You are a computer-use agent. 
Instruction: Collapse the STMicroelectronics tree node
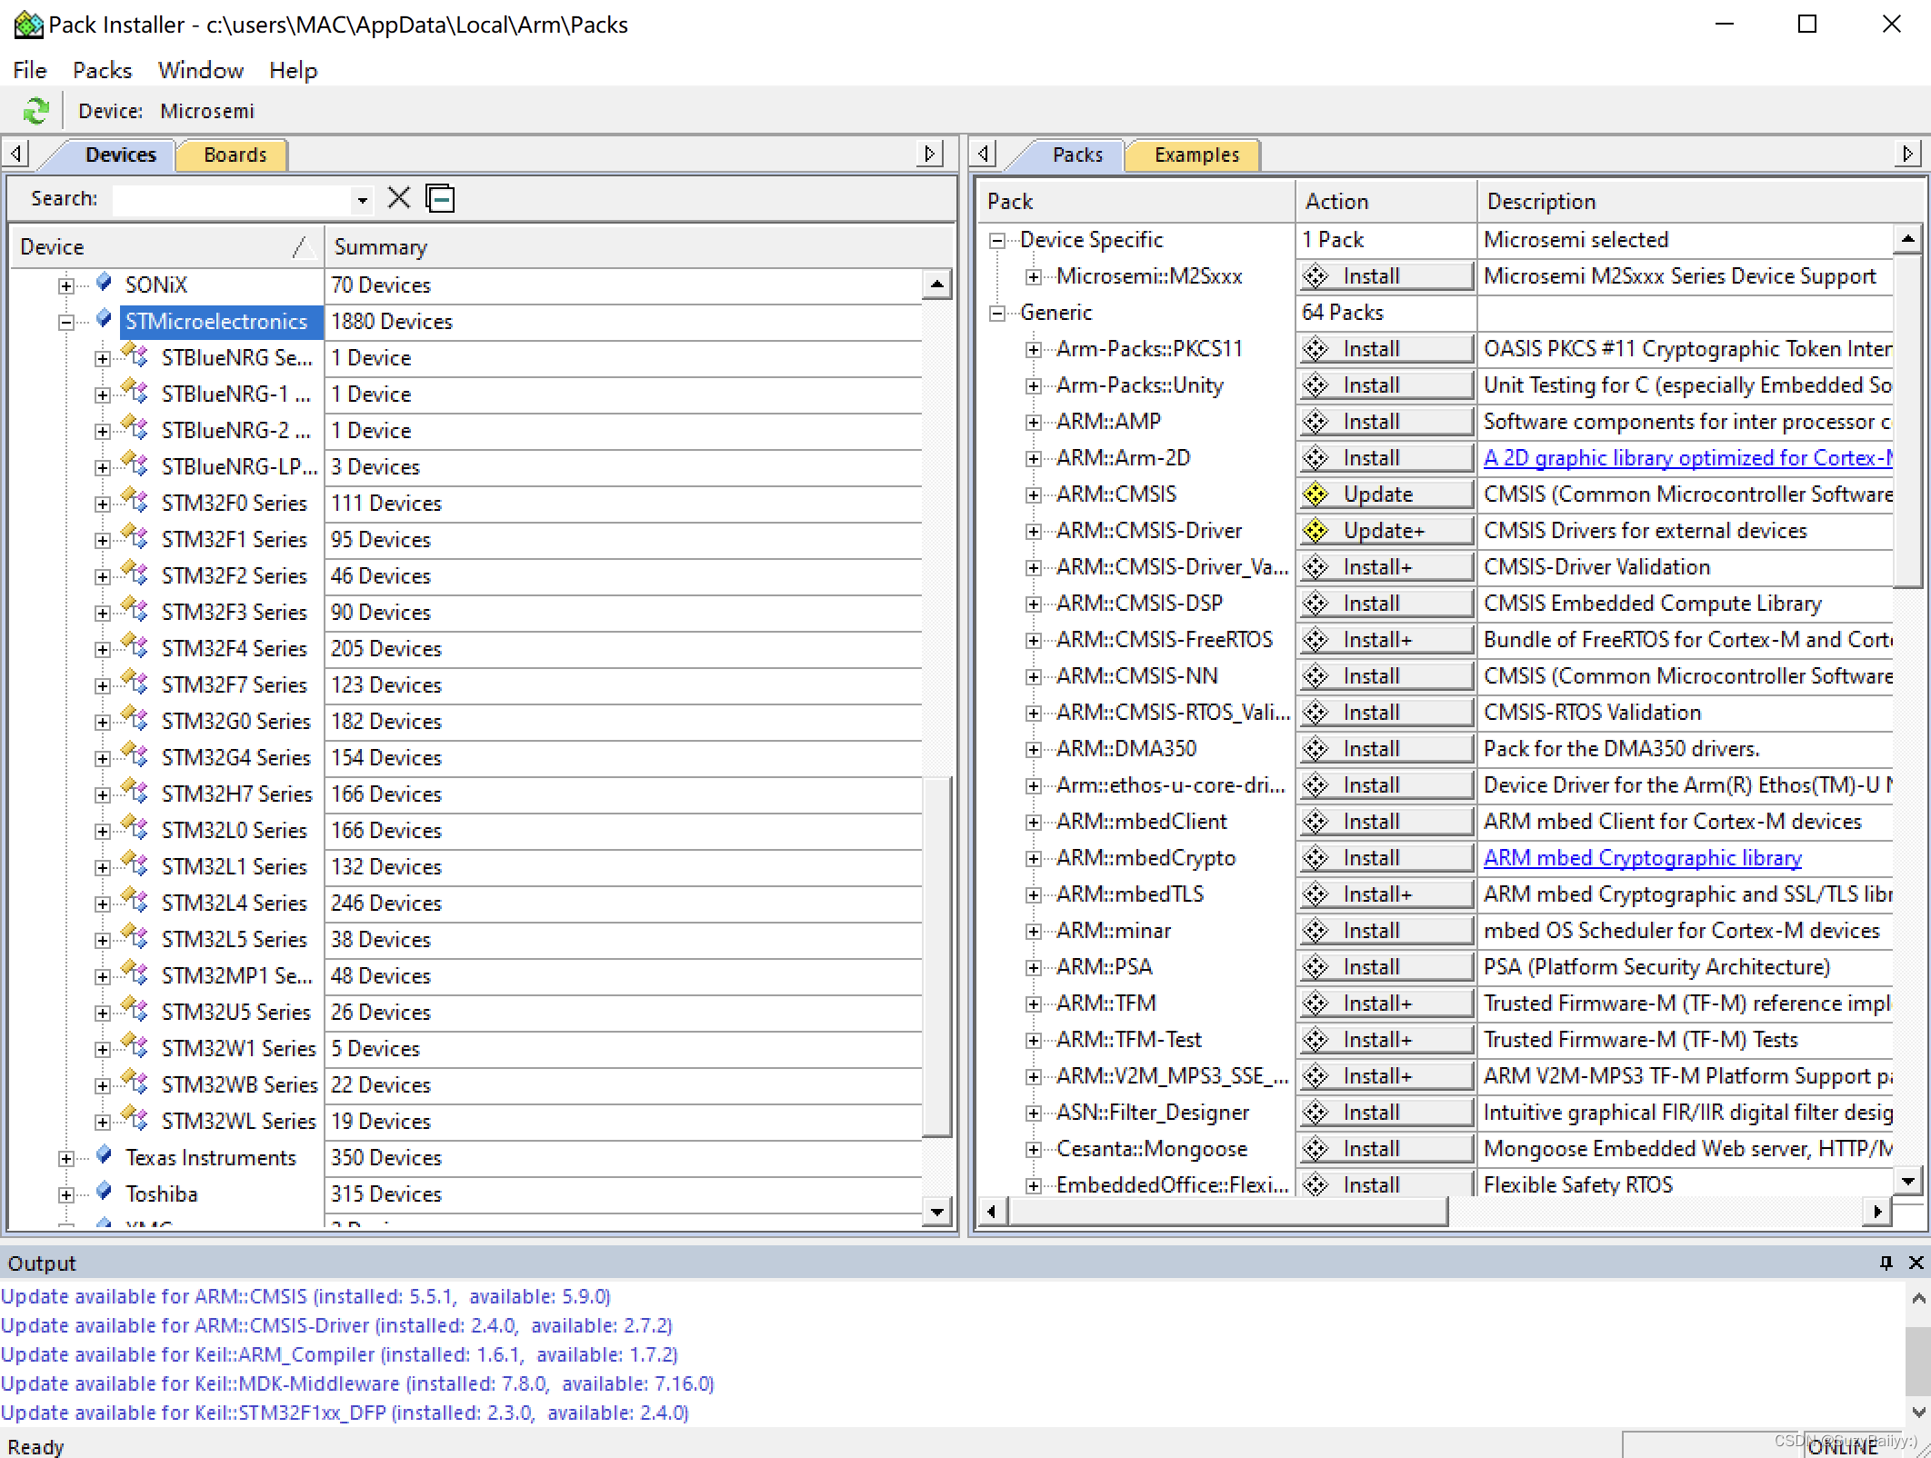(x=66, y=322)
